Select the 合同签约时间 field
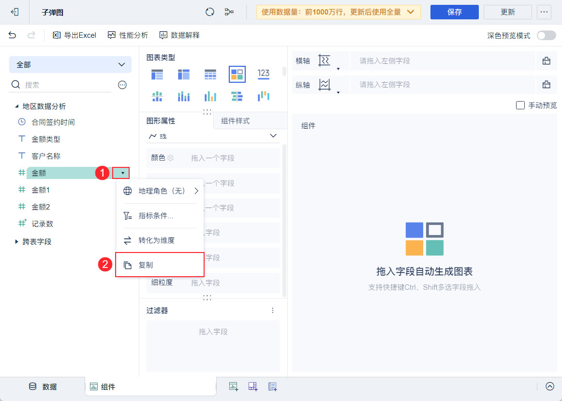The height and width of the screenshot is (401, 562). (53, 122)
